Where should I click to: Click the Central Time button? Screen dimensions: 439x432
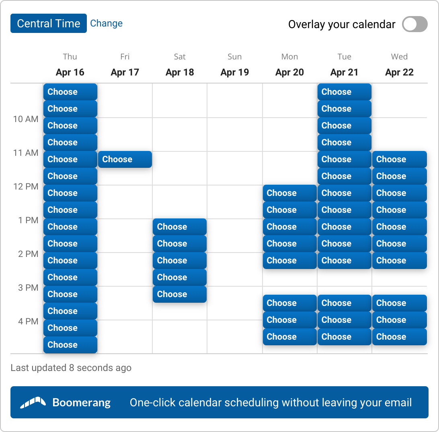click(48, 23)
